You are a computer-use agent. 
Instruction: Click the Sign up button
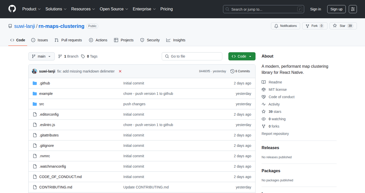click(x=336, y=9)
